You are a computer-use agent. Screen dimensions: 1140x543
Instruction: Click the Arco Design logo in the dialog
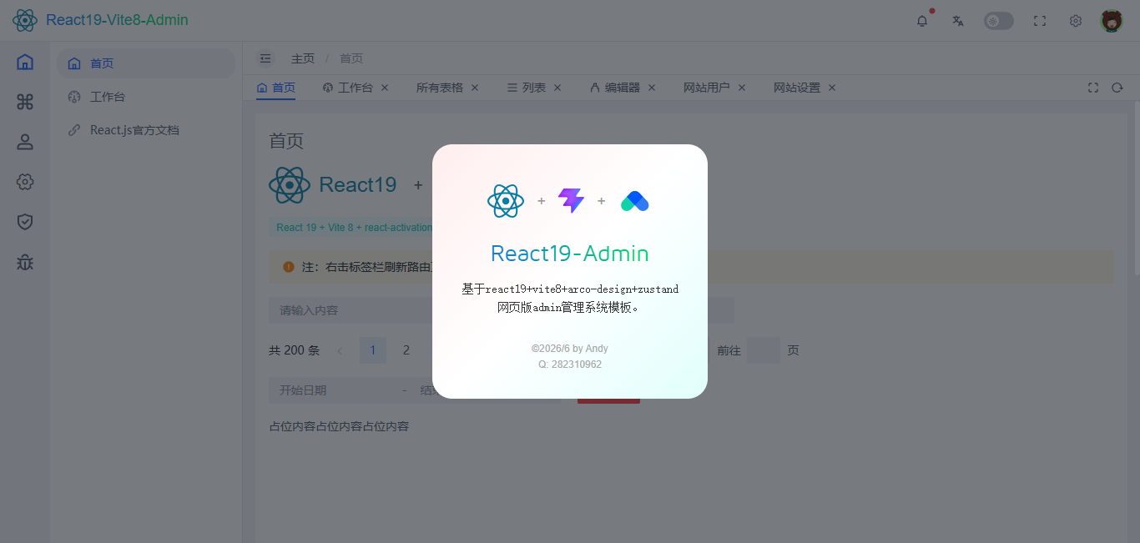tap(635, 201)
